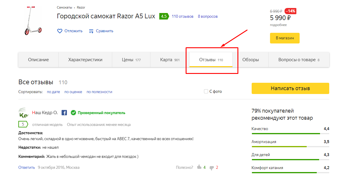Screen dimensions: 339x175
Task: Click the подробнее link under the price
Action: [278, 25]
